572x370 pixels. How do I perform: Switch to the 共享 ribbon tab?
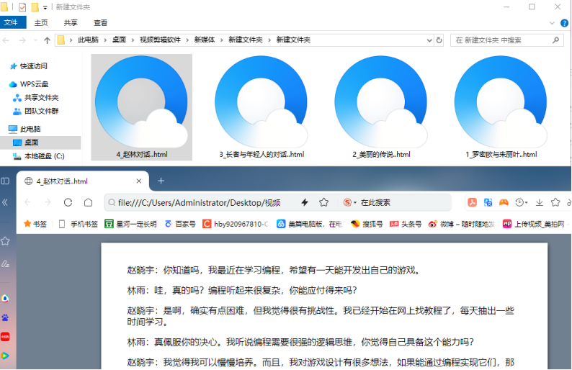pyautogui.click(x=71, y=22)
